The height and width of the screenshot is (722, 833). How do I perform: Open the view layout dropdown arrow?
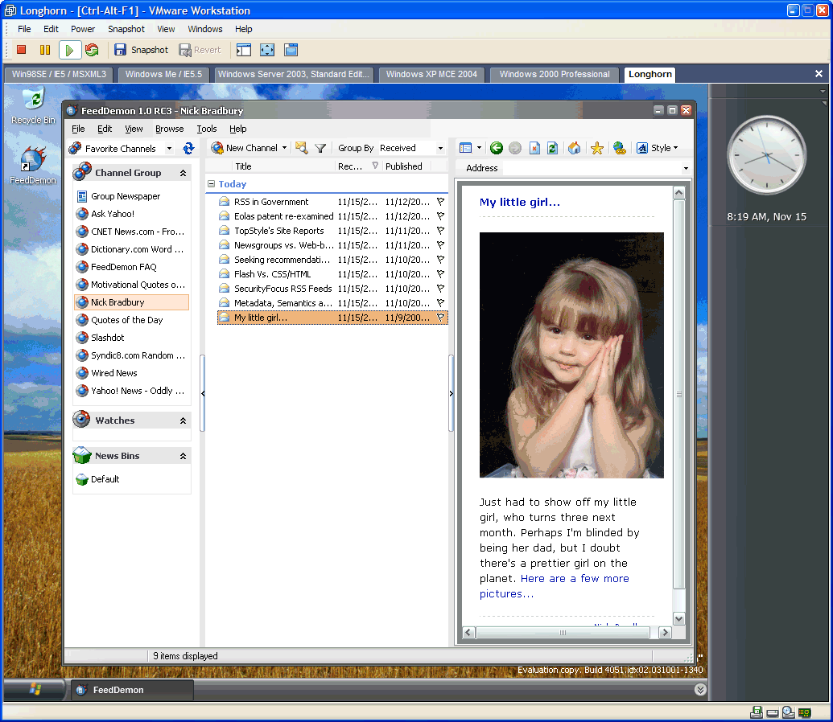[479, 148]
